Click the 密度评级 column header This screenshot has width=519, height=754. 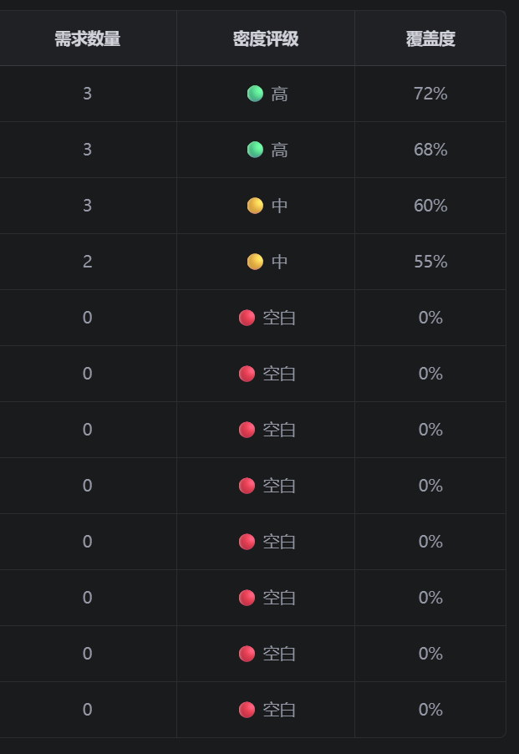point(266,38)
